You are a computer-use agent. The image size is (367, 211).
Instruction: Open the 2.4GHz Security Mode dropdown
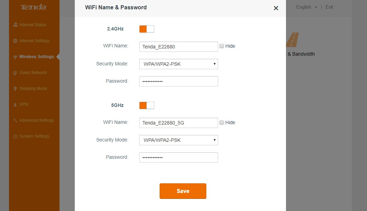178,64
